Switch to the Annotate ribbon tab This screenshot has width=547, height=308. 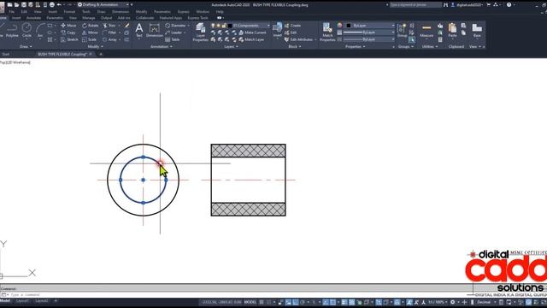(x=33, y=18)
